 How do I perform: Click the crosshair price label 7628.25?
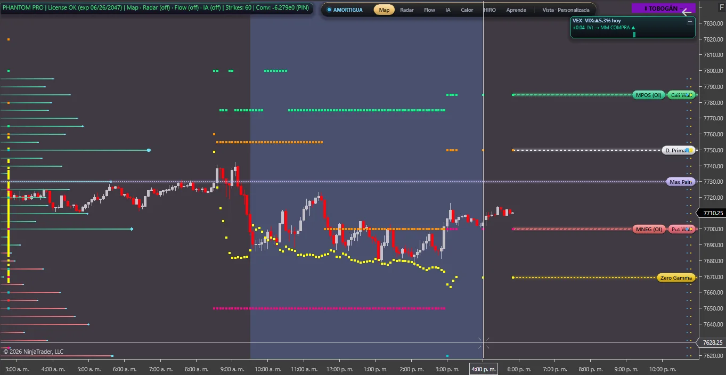(x=713, y=343)
